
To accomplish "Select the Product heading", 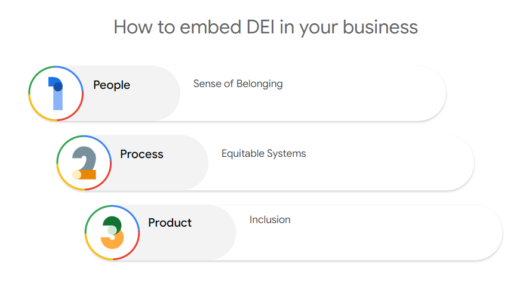I will click(x=170, y=223).
